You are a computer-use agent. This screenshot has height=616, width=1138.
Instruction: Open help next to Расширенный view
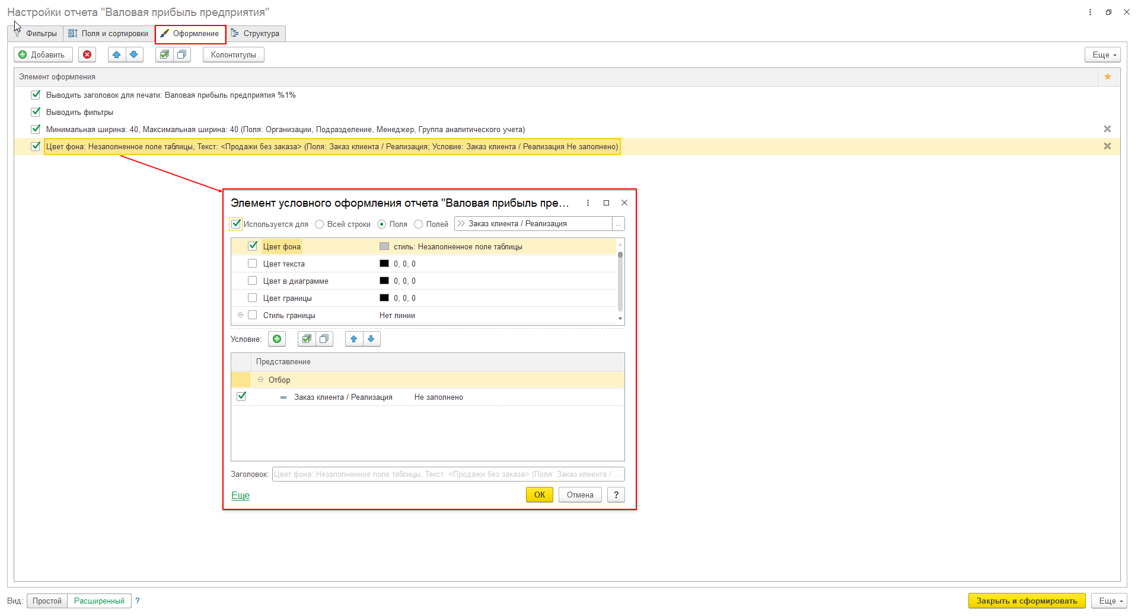(138, 601)
